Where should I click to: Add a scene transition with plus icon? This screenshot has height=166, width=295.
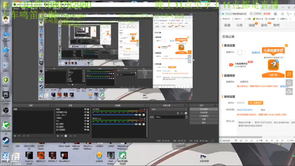point(178,113)
